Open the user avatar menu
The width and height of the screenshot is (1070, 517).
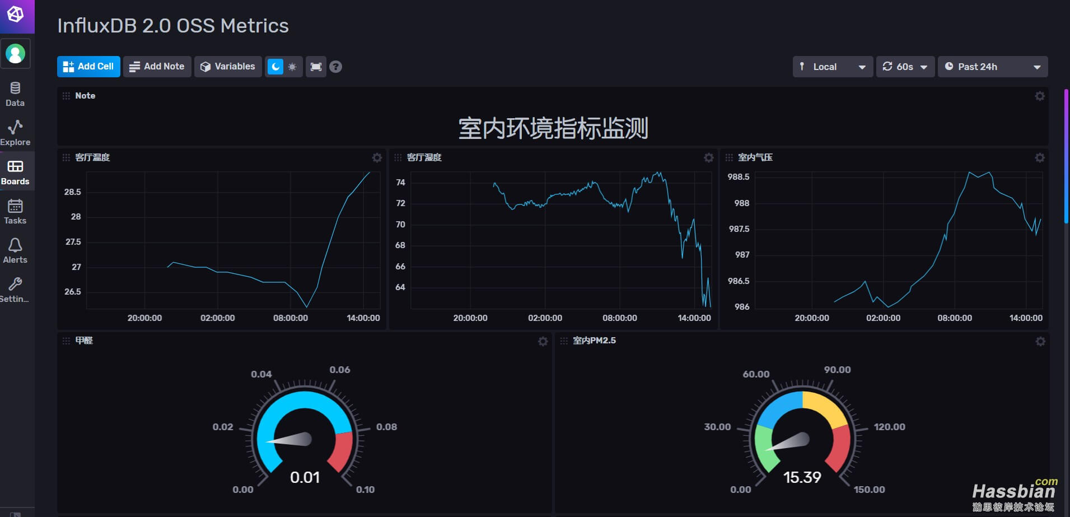pos(16,54)
